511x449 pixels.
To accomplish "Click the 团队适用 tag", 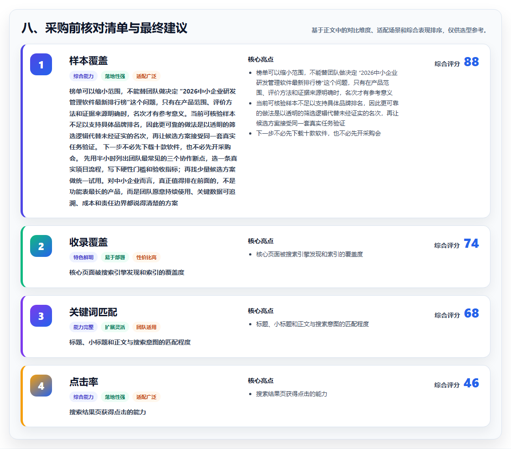I will coord(146,327).
